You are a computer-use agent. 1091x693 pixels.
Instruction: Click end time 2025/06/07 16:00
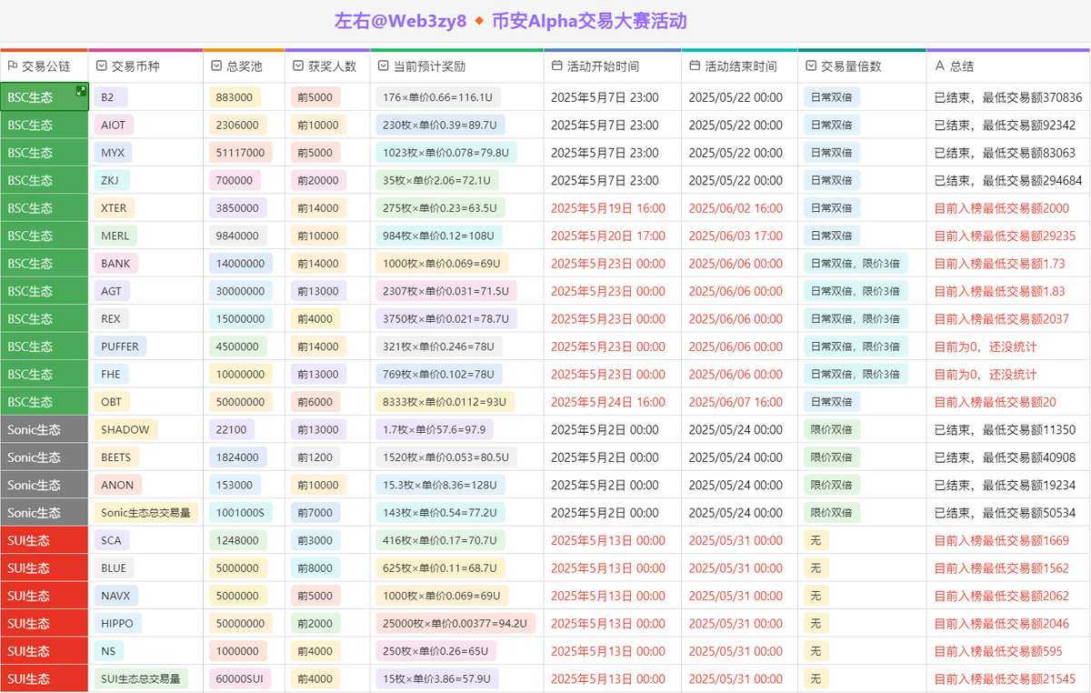coord(736,402)
